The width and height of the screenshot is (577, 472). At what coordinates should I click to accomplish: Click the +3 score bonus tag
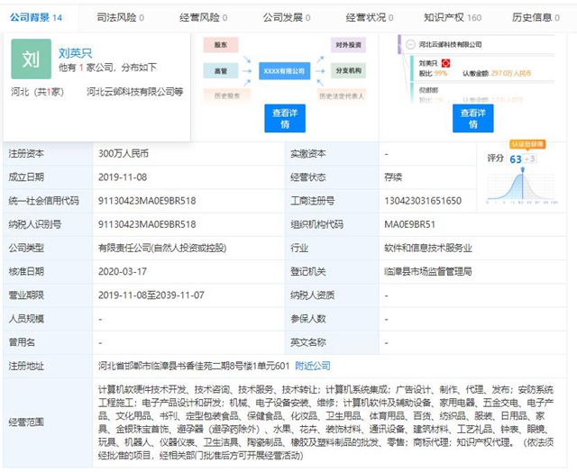point(532,159)
